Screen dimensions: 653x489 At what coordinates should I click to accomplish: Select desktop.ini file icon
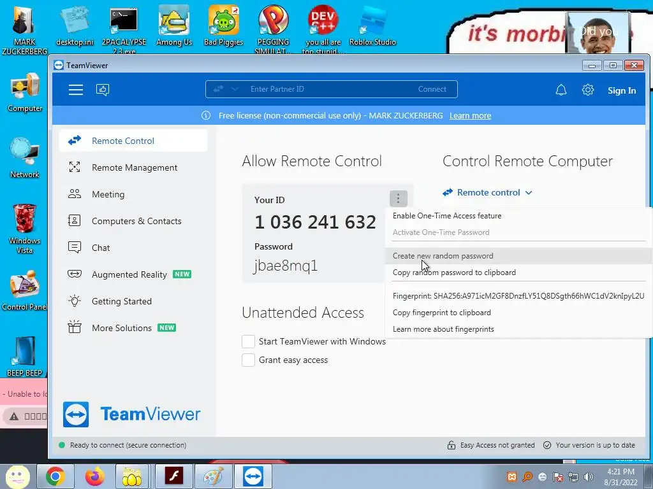75,25
